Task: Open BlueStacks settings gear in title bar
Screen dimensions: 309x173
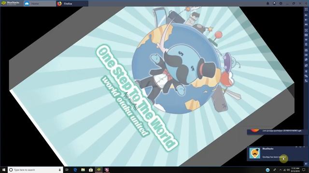Action: coord(281,3)
